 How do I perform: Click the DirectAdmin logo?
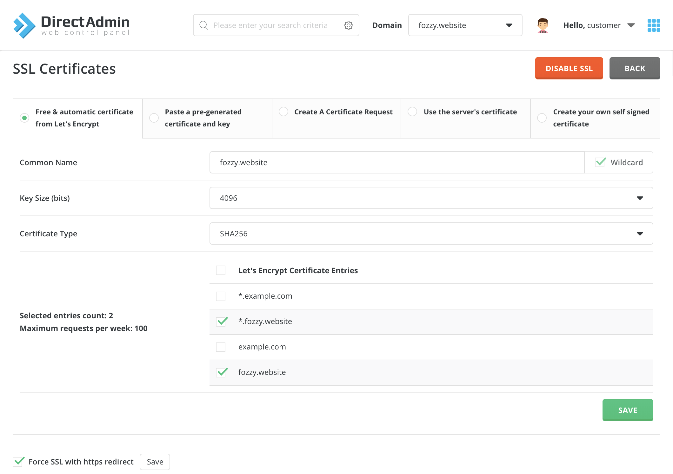(71, 25)
